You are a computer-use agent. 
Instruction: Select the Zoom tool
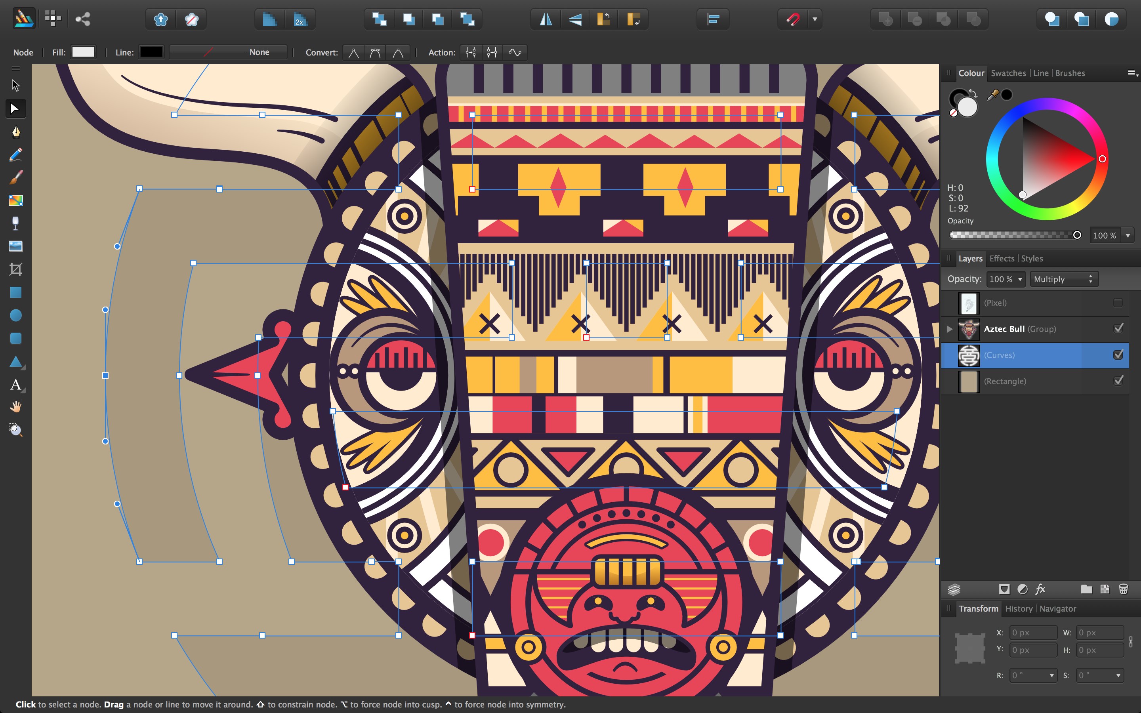[15, 430]
